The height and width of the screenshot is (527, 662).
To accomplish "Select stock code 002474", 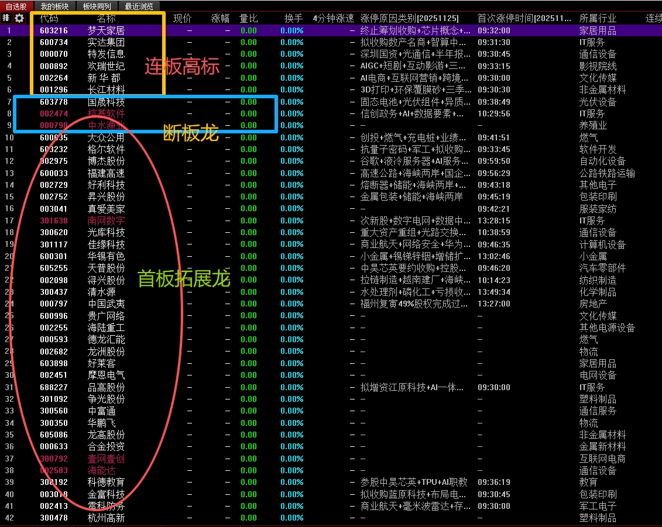I will (54, 113).
